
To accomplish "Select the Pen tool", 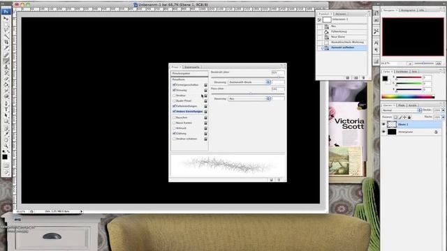I will click(6, 104).
